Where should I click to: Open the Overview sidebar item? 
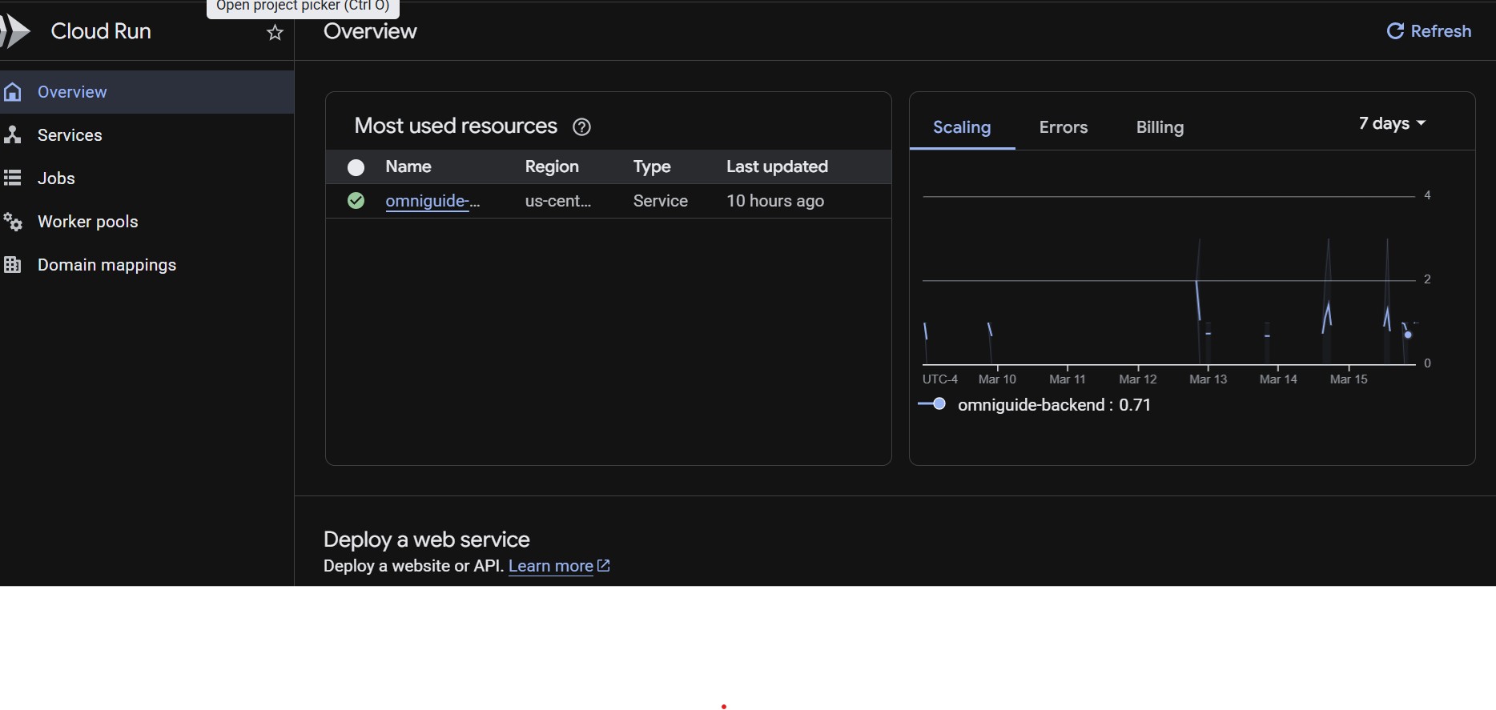coord(147,92)
